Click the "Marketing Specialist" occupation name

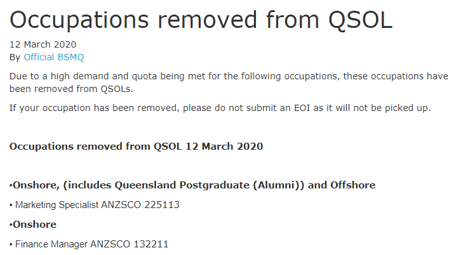click(x=57, y=205)
